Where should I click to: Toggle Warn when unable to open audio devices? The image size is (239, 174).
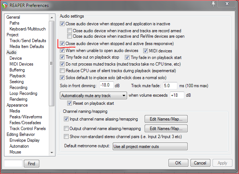(x=62, y=50)
